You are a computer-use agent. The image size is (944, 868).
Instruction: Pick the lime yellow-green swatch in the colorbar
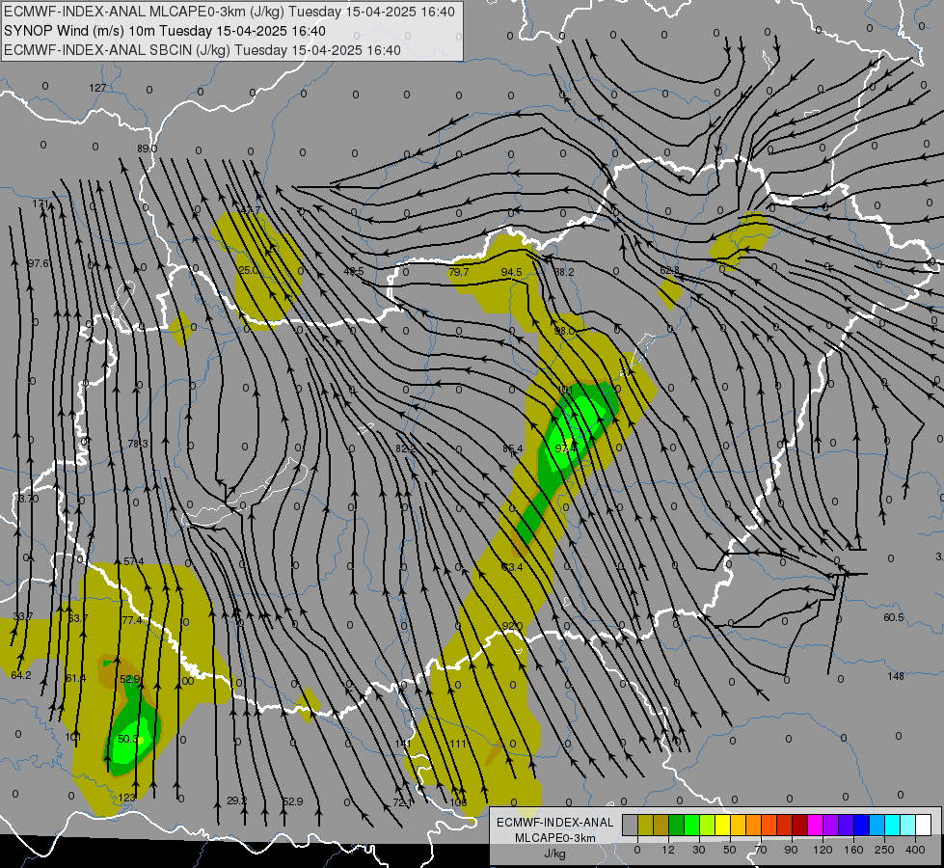tap(707, 826)
